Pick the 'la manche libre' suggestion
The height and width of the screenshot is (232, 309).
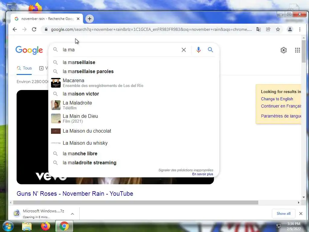(x=134, y=153)
